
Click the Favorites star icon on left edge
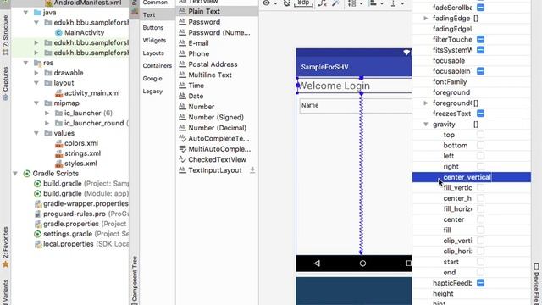click(5, 264)
